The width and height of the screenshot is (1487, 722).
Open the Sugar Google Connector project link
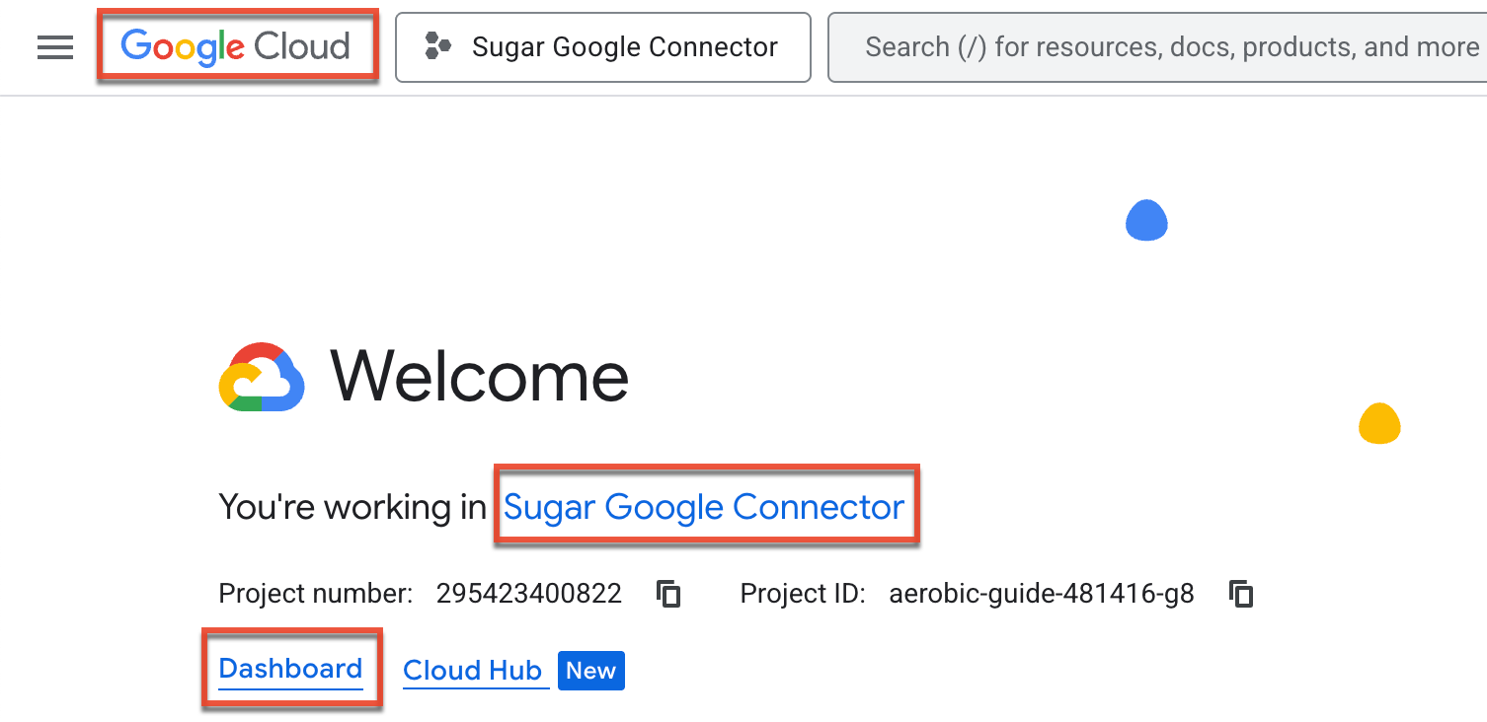click(x=704, y=507)
